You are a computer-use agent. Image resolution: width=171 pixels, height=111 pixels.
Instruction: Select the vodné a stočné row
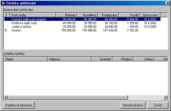pyautogui.click(x=82, y=27)
